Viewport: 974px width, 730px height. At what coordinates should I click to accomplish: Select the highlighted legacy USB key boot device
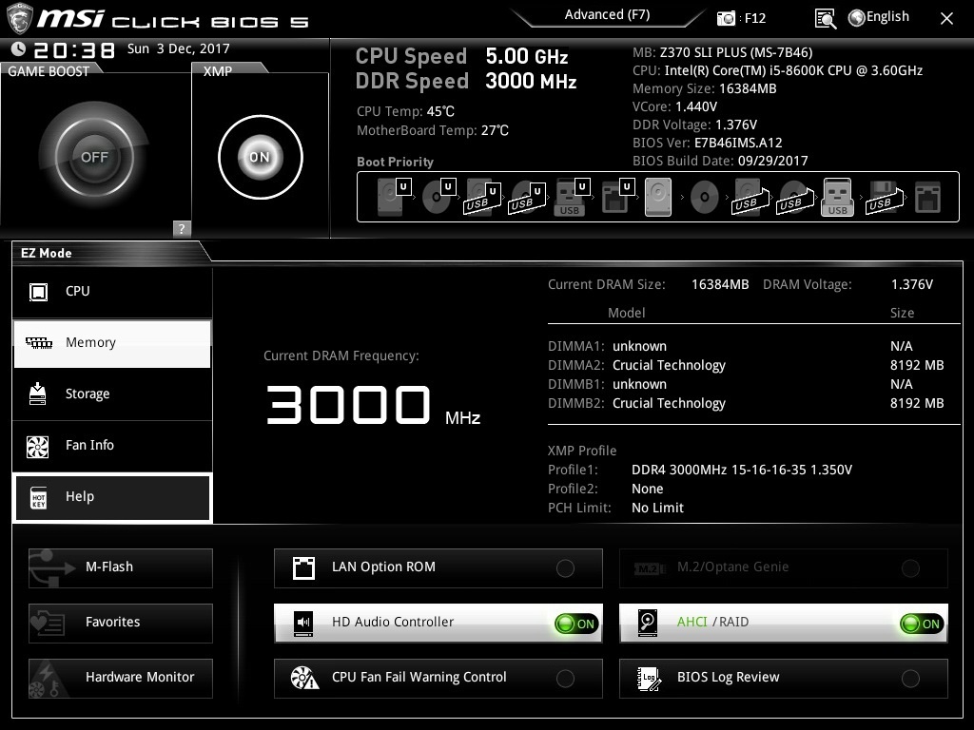[x=838, y=197]
